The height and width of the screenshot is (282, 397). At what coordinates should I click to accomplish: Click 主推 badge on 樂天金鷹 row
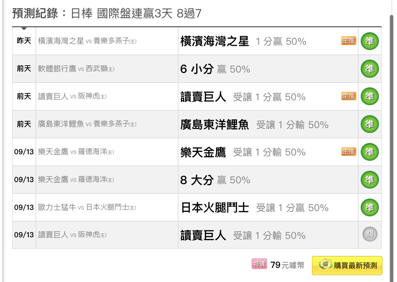tap(349, 152)
